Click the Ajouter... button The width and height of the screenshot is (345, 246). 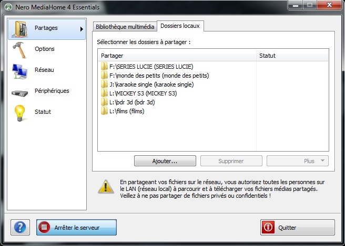[165, 161]
